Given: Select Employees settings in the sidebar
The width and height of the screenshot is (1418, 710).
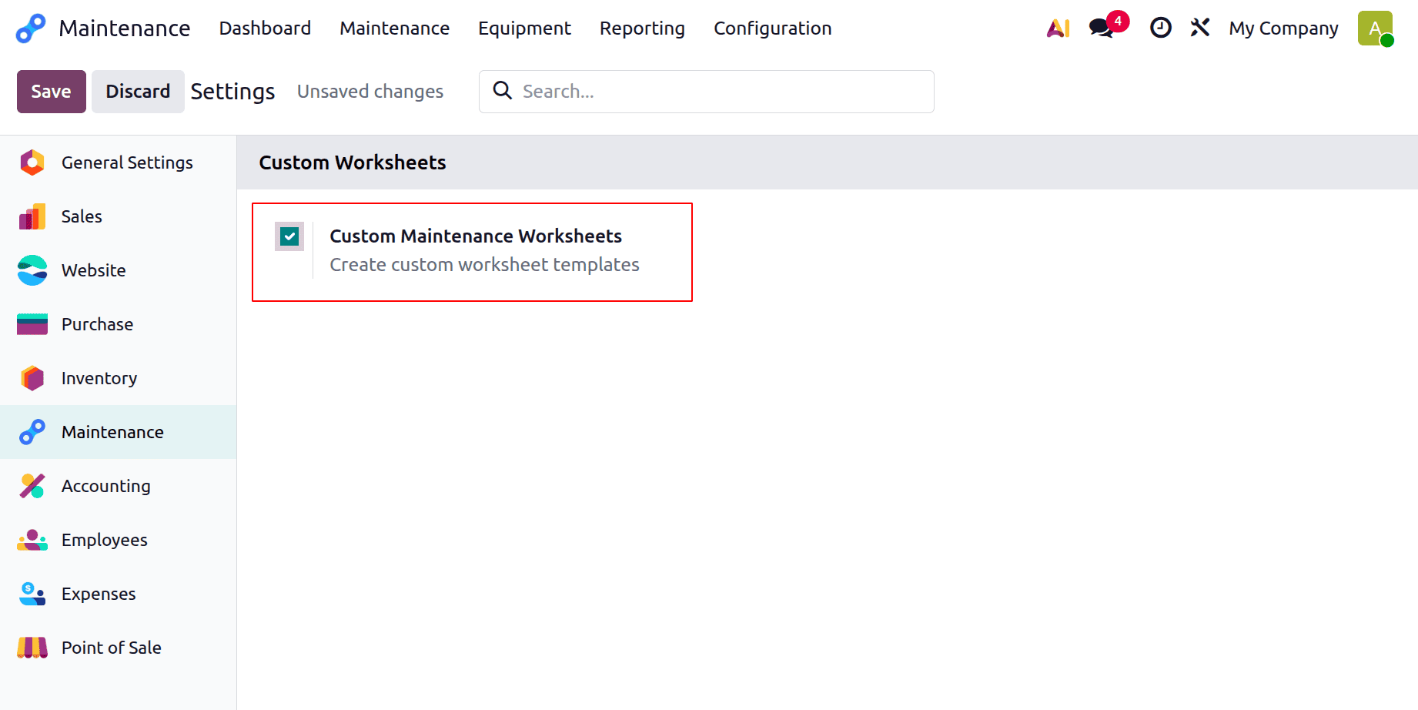Looking at the screenshot, I should click(118, 540).
